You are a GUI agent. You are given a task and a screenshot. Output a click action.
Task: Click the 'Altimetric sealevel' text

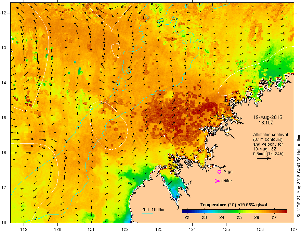pyautogui.click(x=271, y=135)
